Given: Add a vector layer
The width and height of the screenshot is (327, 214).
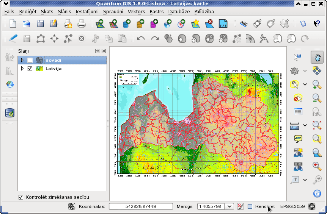Looking at the screenshot, I should coord(100,23).
